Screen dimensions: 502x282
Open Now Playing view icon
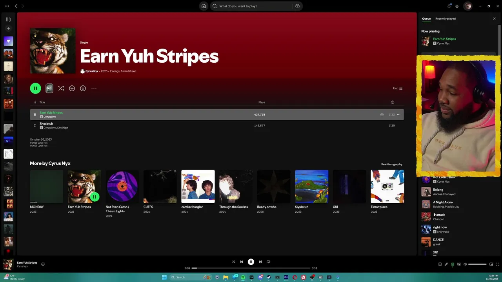tap(440, 264)
